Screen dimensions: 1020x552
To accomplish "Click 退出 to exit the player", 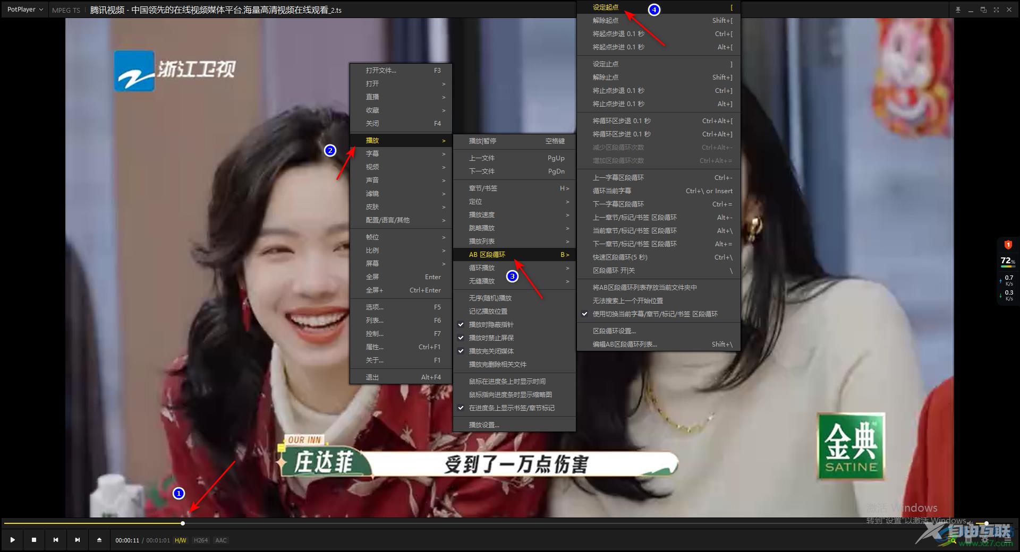I will (x=401, y=377).
